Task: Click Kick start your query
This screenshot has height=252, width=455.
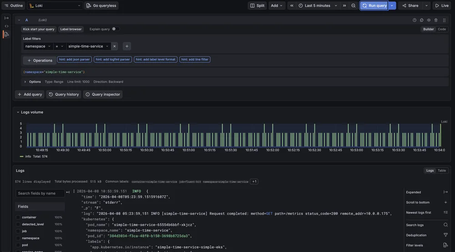Action: click(x=39, y=29)
